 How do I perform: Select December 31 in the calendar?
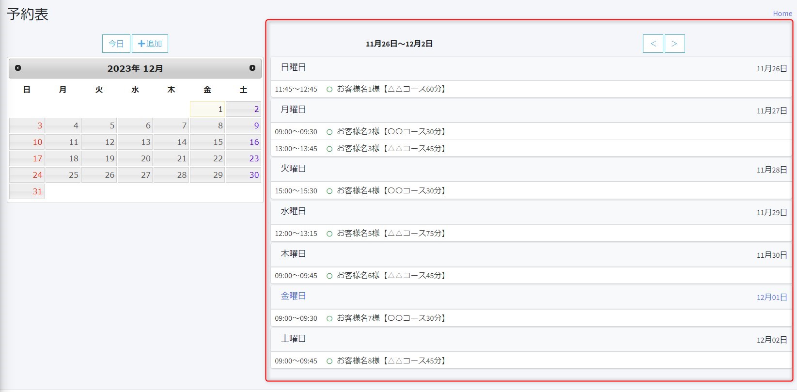(27, 191)
